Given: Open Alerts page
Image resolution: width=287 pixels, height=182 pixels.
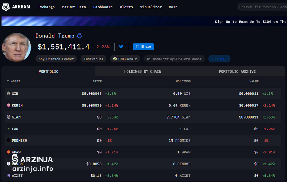Looking at the screenshot, I should [126, 7].
